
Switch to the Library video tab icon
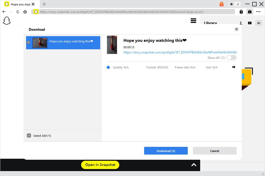[x=250, y=23]
